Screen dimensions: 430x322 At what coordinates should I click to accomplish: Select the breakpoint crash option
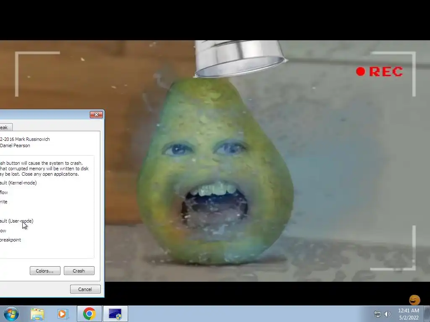click(x=10, y=240)
